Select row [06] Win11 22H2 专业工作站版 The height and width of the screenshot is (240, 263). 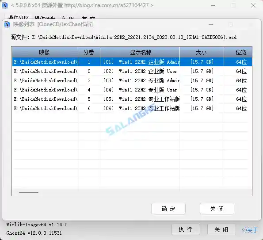tap(132, 108)
